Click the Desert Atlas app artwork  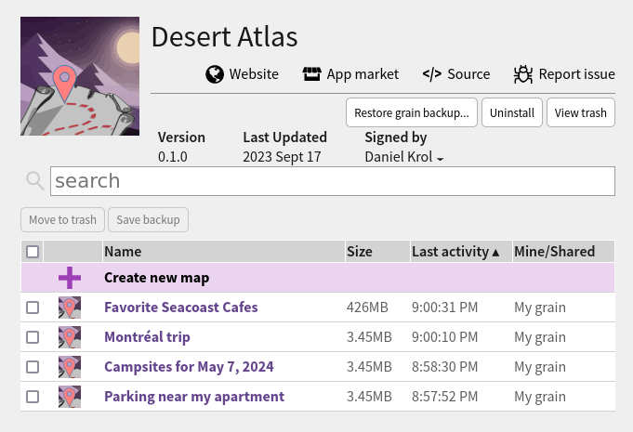click(80, 76)
